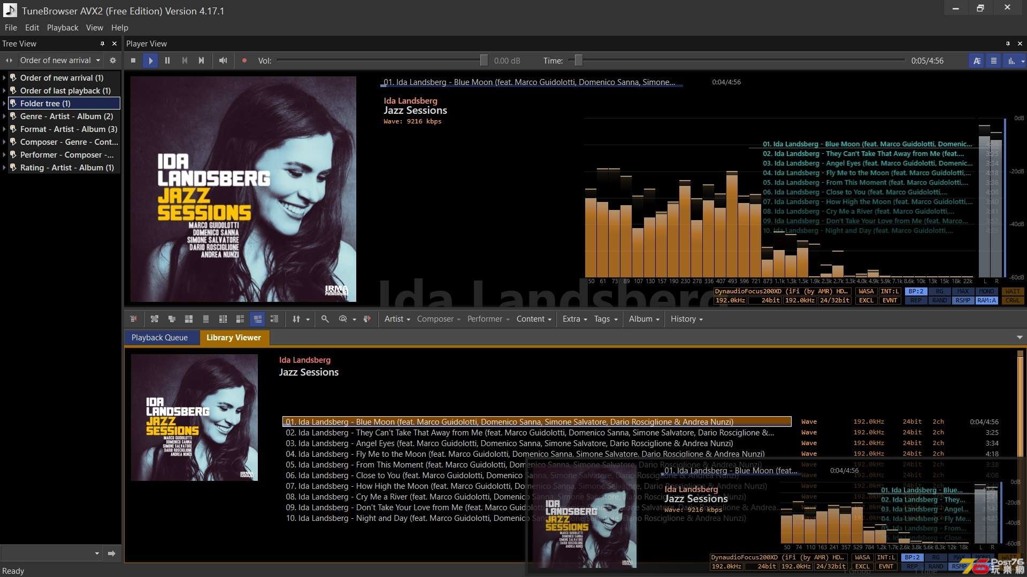Switch to the Library Viewer tab
This screenshot has height=577, width=1027.
pyautogui.click(x=234, y=338)
